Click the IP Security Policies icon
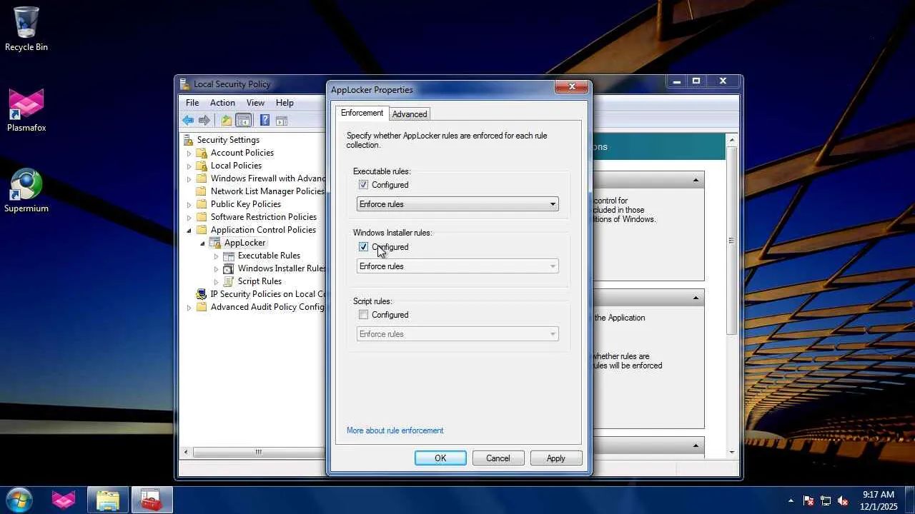915x514 pixels. pyautogui.click(x=202, y=294)
